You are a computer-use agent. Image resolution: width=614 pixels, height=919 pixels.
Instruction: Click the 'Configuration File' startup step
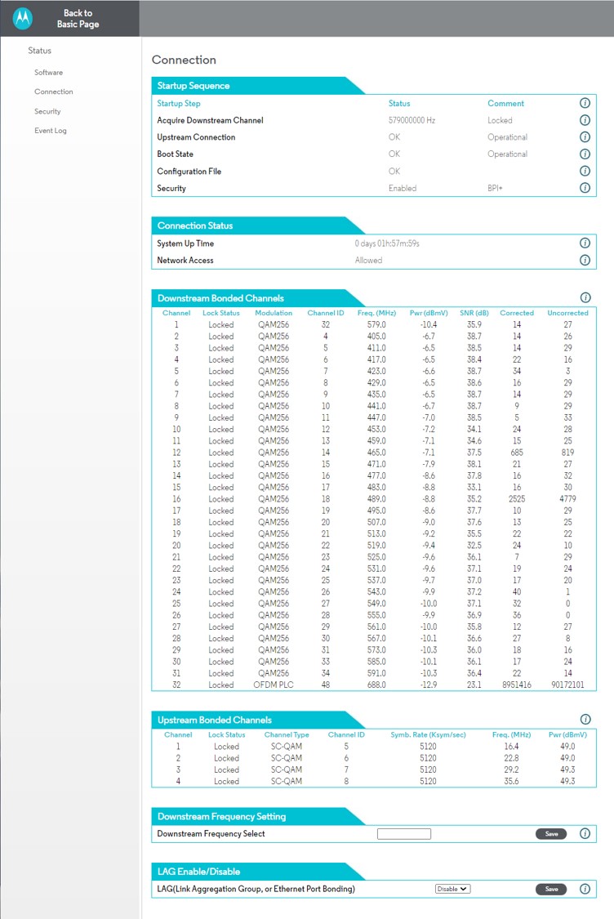click(189, 172)
